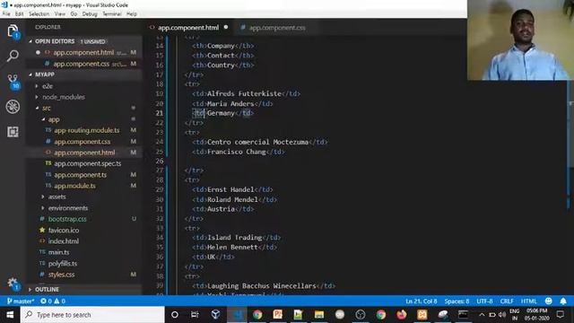Viewport: 574px width, 323px height.
Task: Open app.module.ts file
Action: point(74,186)
